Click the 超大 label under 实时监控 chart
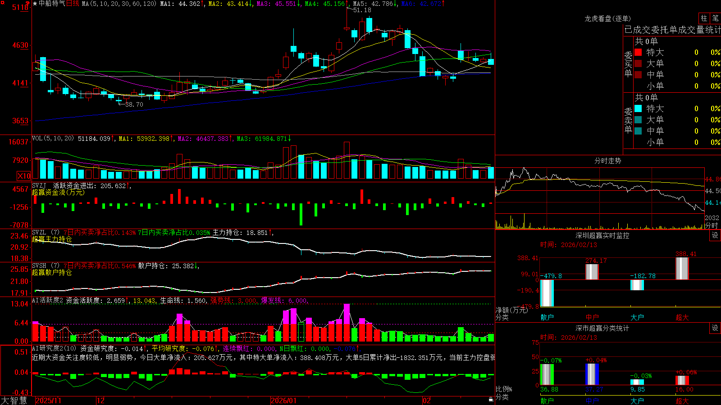This screenshot has width=721, height=405. click(682, 317)
